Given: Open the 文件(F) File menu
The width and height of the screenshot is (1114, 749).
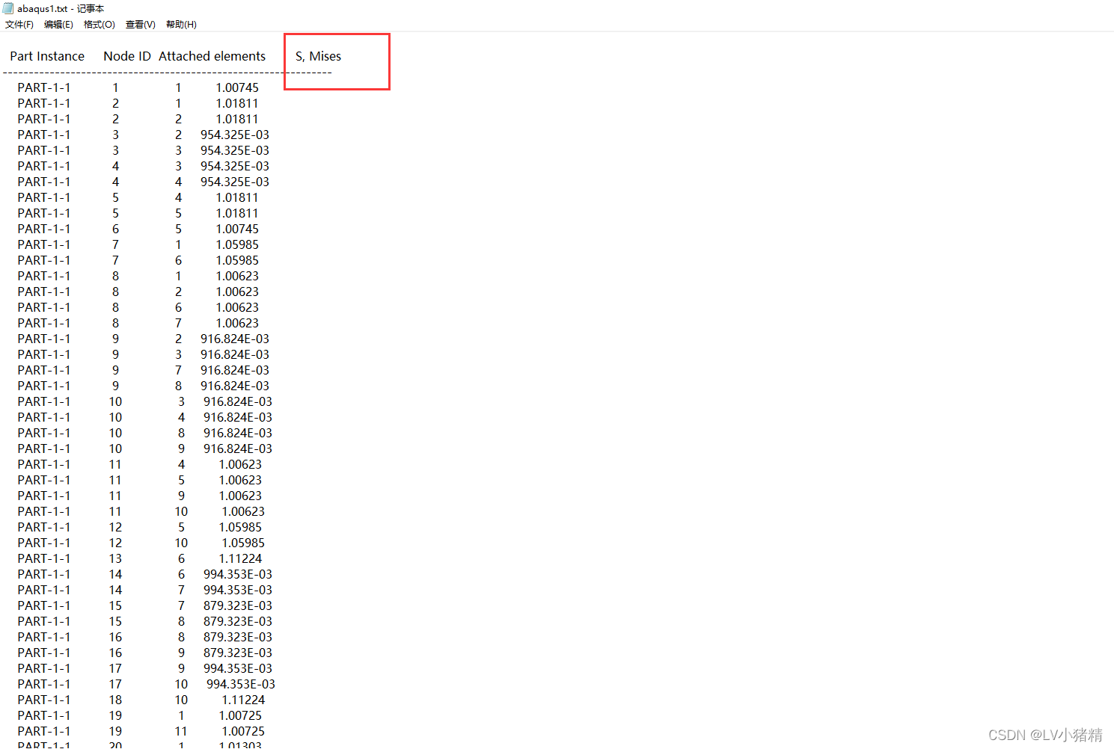Looking at the screenshot, I should point(19,25).
